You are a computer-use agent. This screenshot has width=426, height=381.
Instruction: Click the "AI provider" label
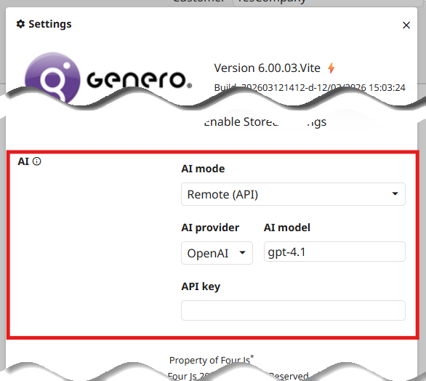click(210, 228)
